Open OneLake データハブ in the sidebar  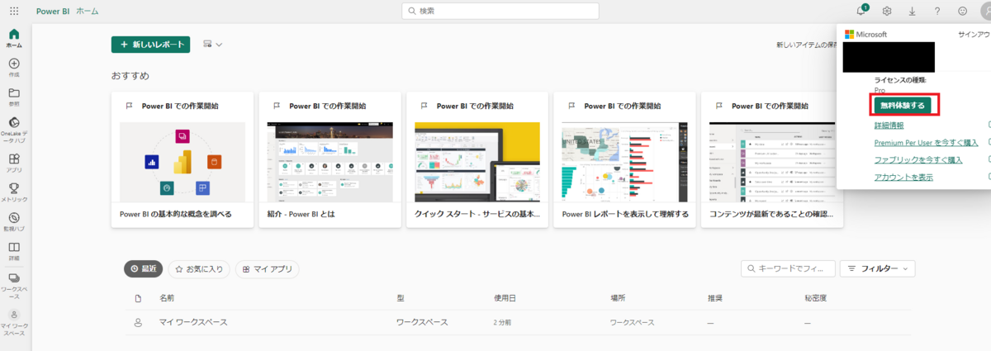pyautogui.click(x=14, y=130)
